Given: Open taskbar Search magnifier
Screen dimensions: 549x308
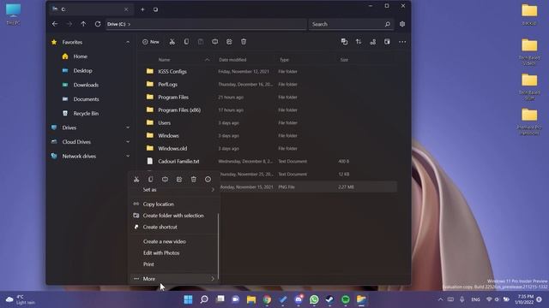Looking at the screenshot, I should (204, 299).
